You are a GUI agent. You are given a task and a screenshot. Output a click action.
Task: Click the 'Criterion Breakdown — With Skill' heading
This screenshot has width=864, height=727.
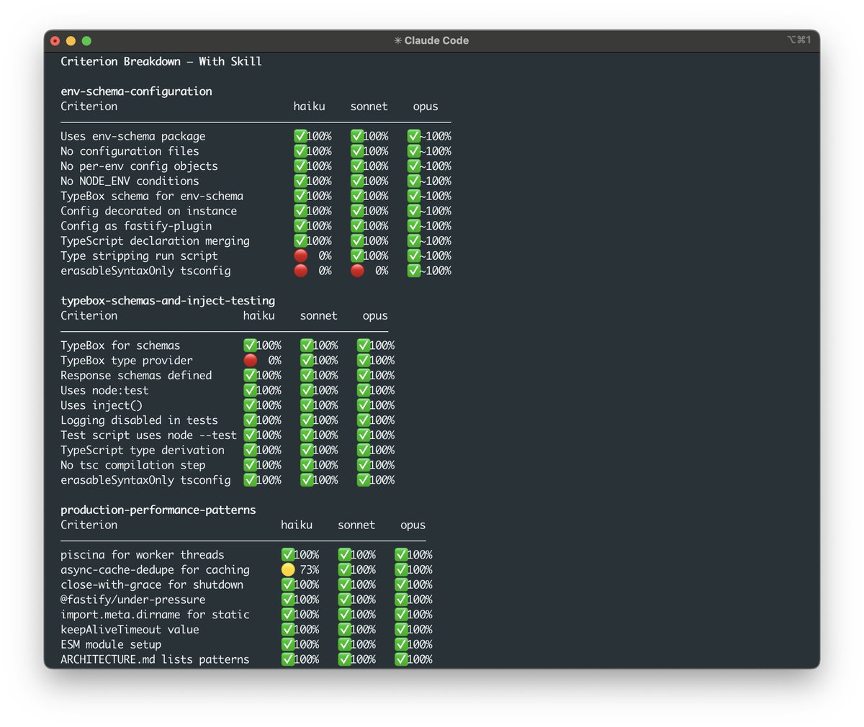pyautogui.click(x=161, y=62)
